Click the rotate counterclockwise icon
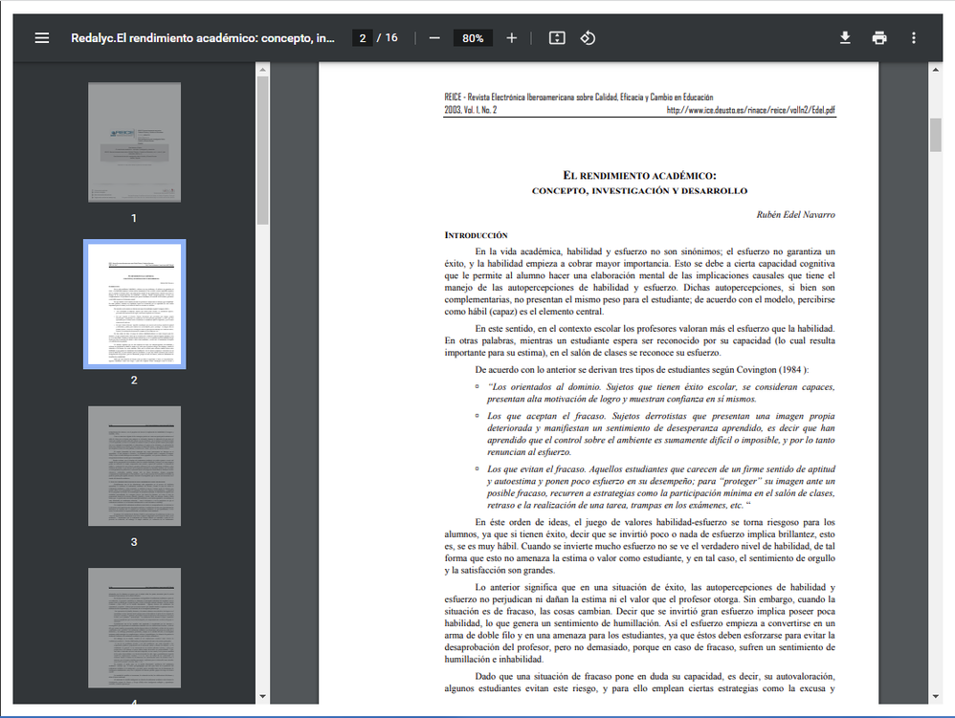This screenshot has height=718, width=955. click(x=588, y=37)
